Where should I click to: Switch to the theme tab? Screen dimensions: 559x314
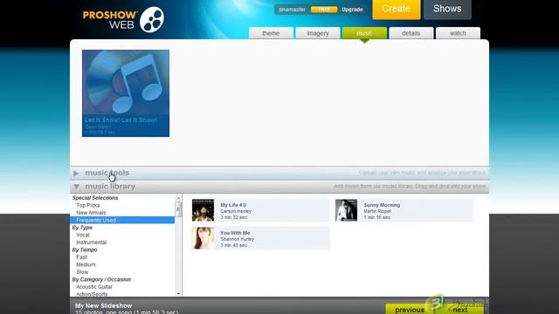point(271,33)
